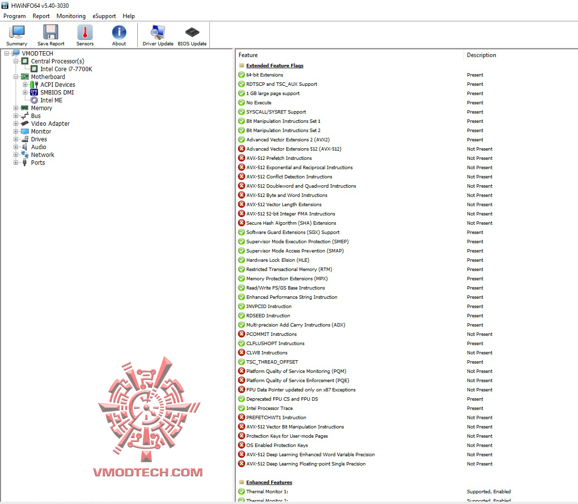578x504 pixels.
Task: Click the Intel Core i7-7700K processor icon
Action: coord(34,69)
